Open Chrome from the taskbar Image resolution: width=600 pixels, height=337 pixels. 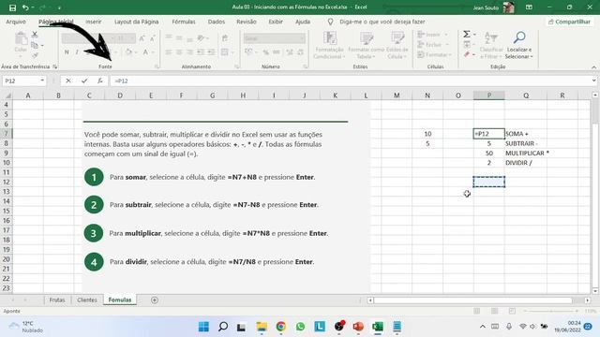pyautogui.click(x=281, y=327)
